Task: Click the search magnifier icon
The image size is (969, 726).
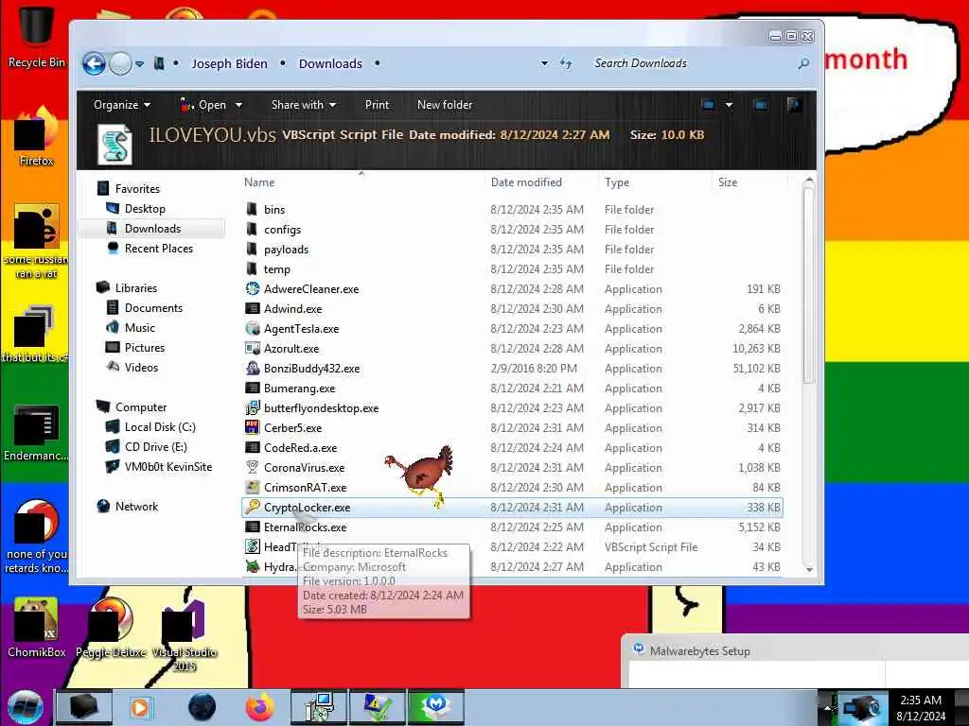Action: [x=802, y=63]
